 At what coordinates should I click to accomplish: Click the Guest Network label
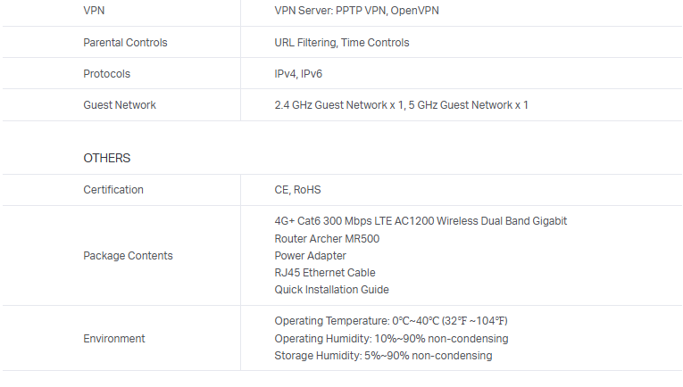coord(120,104)
